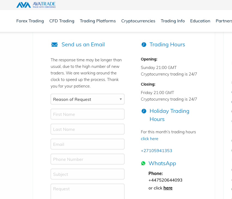Click the AvaTrade logo
The width and height of the screenshot is (232, 199).
coord(36,5)
